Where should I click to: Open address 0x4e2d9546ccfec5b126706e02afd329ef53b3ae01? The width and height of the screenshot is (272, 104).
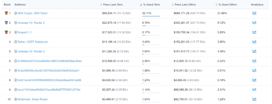[x=48, y=71]
